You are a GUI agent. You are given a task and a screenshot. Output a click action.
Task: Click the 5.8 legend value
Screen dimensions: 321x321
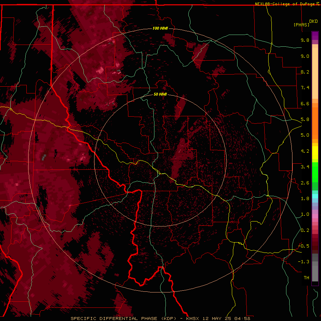click(x=305, y=119)
